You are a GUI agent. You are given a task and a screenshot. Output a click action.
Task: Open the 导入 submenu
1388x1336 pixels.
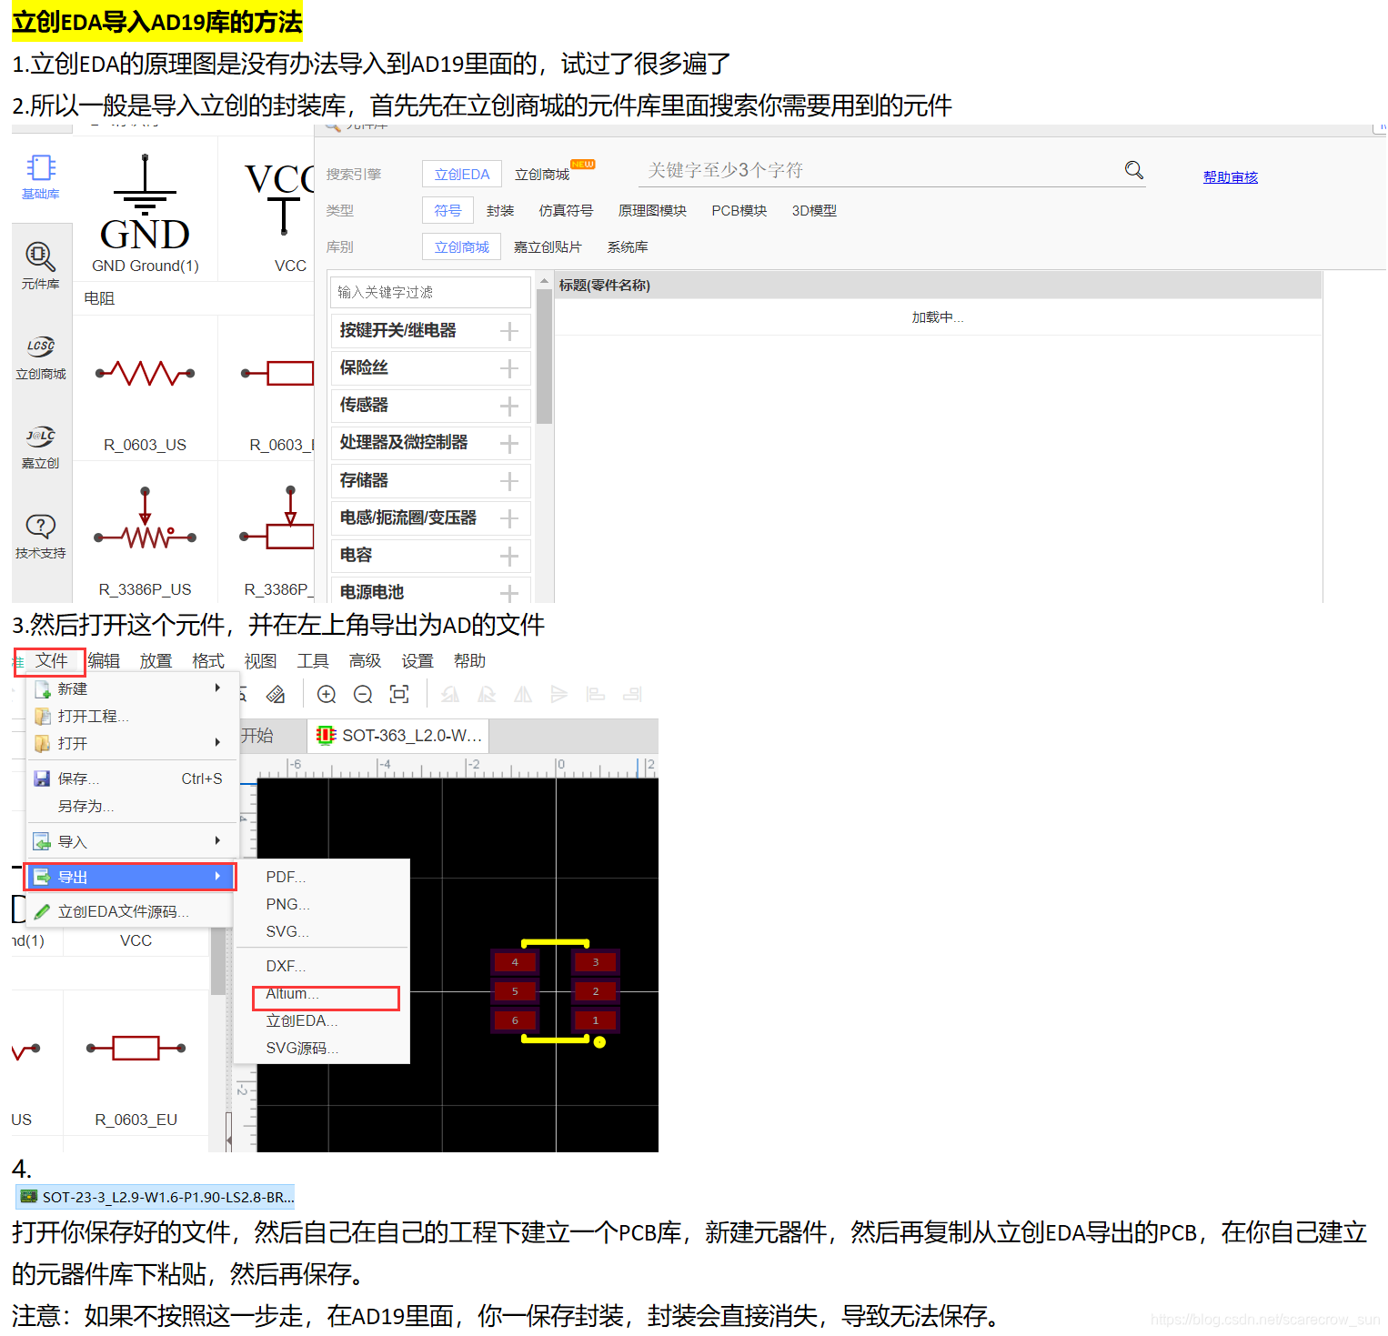click(x=132, y=841)
